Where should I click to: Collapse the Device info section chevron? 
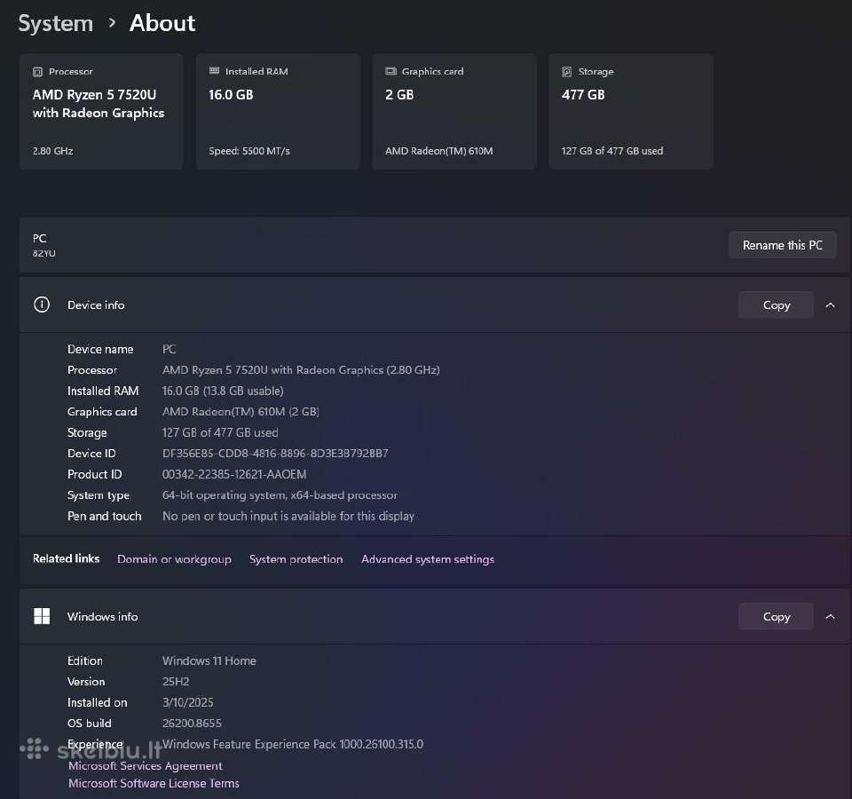(830, 305)
